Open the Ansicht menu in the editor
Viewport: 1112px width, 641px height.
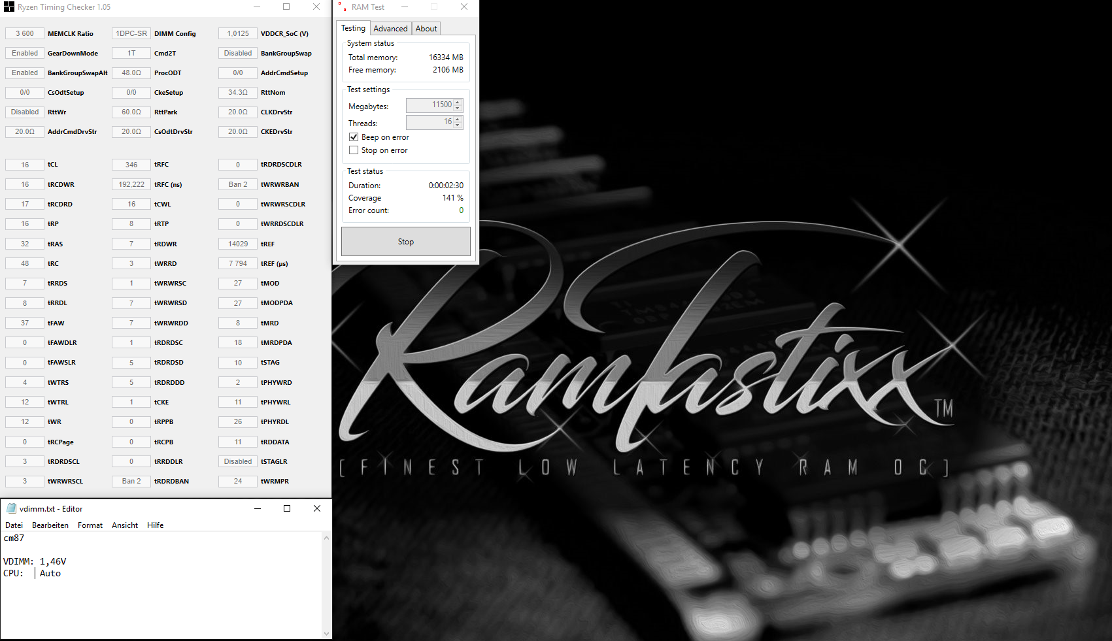(125, 525)
